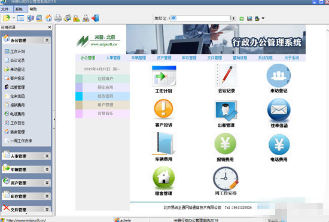329x222 pixels.
Task: Click the exit door icon in toolbar
Action: coord(95,18)
